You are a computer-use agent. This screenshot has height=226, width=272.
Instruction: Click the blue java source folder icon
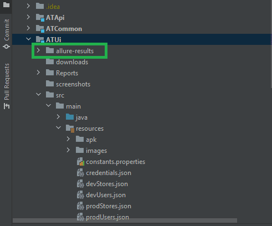pos(70,117)
